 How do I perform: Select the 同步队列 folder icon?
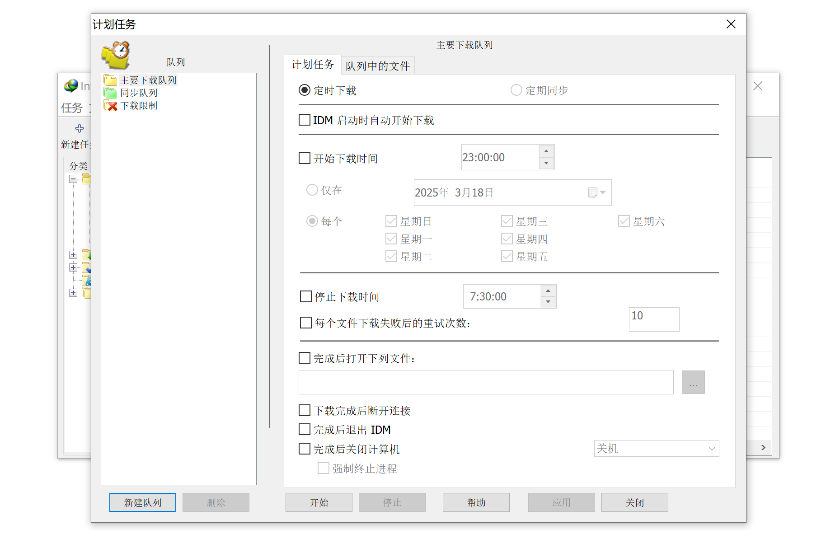click(x=110, y=92)
